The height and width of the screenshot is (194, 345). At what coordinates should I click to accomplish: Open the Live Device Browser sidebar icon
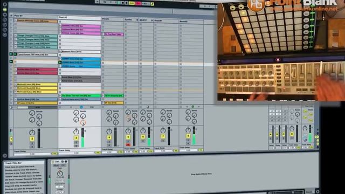(5, 10)
